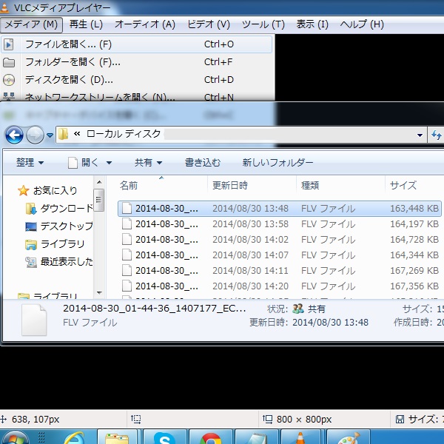Open Paint from the taskbar
Screen dimensions: 444x444
349,437
